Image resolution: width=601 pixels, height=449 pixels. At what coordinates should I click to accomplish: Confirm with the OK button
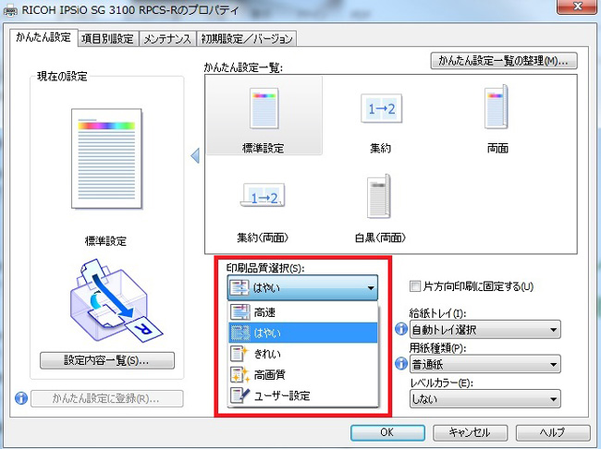click(x=387, y=432)
